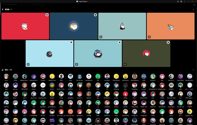Open Hikaru's avatar in audience
Viewport: 197px width, 125px height.
[61, 103]
